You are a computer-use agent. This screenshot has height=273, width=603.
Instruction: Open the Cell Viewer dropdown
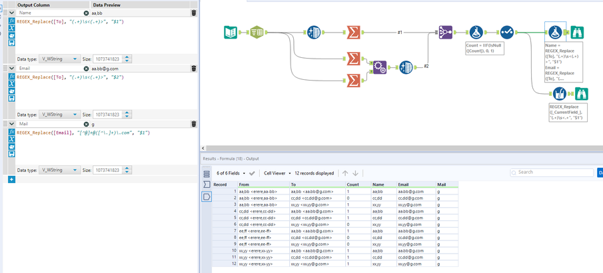coord(278,173)
